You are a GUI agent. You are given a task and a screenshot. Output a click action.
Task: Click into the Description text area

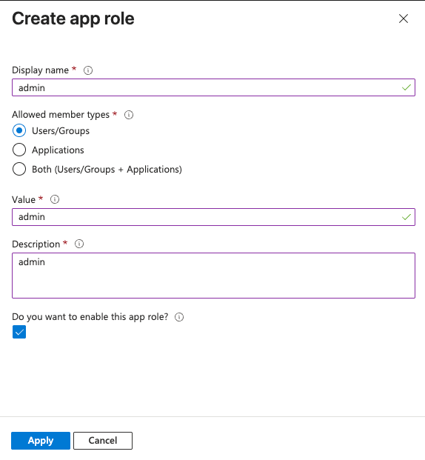coord(213,276)
